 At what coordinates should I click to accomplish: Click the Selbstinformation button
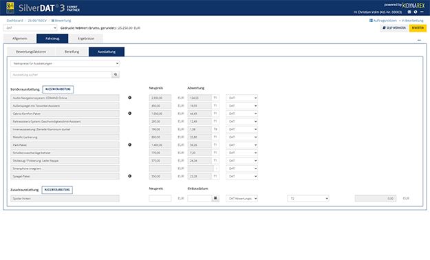[394, 28]
